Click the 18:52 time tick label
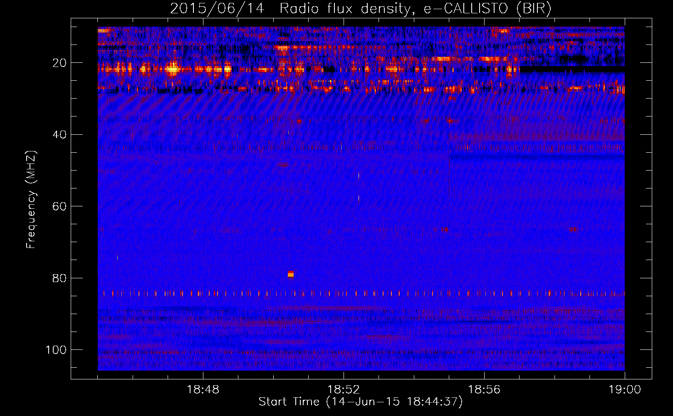Screen dimensions: 673x416 (x=344, y=390)
